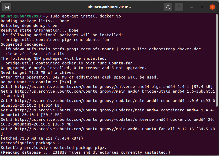Viewport: 219px width, 156px height.
Task: Click the window title ubuntu@ubuntu2010: ~
Action: (x=109, y=7)
